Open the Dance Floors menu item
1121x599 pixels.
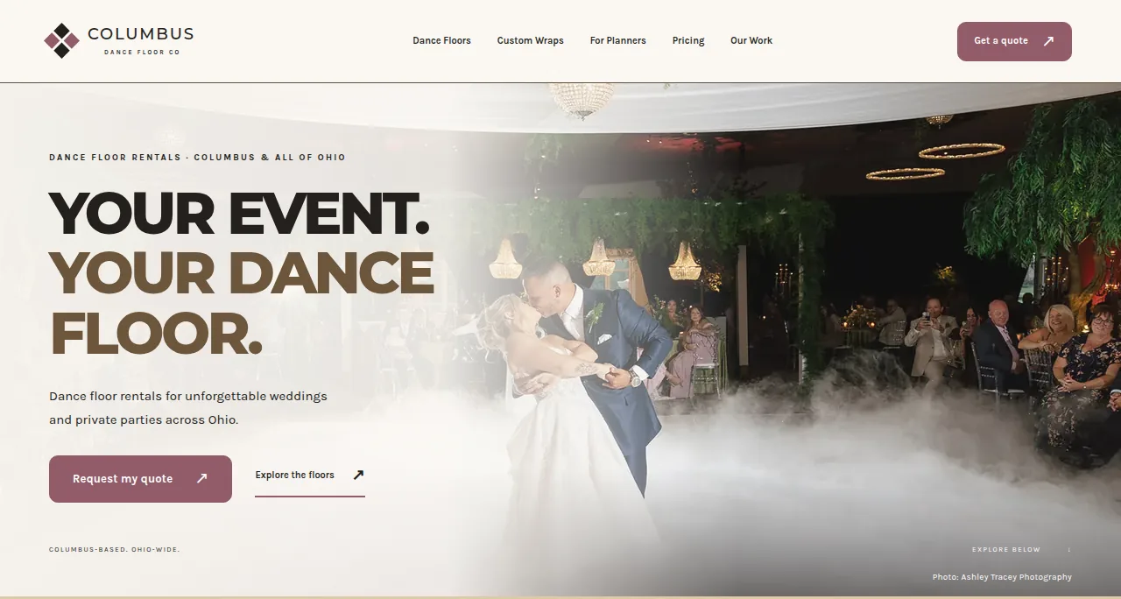point(441,40)
